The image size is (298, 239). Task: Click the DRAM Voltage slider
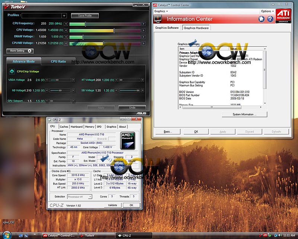coord(105,37)
